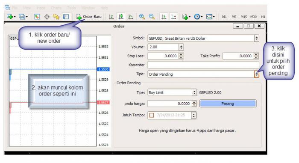Select the M15 timeframe
299x163 pixels.
(x=243, y=17)
